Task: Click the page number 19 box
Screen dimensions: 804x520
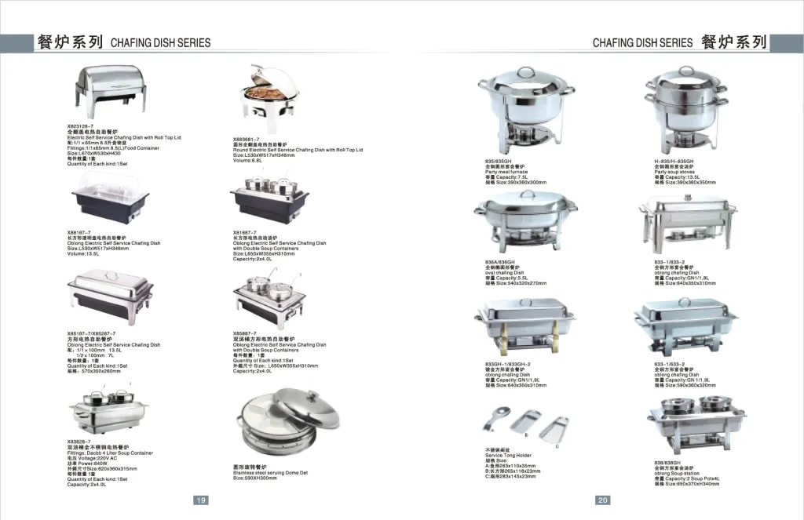Action: pos(200,500)
